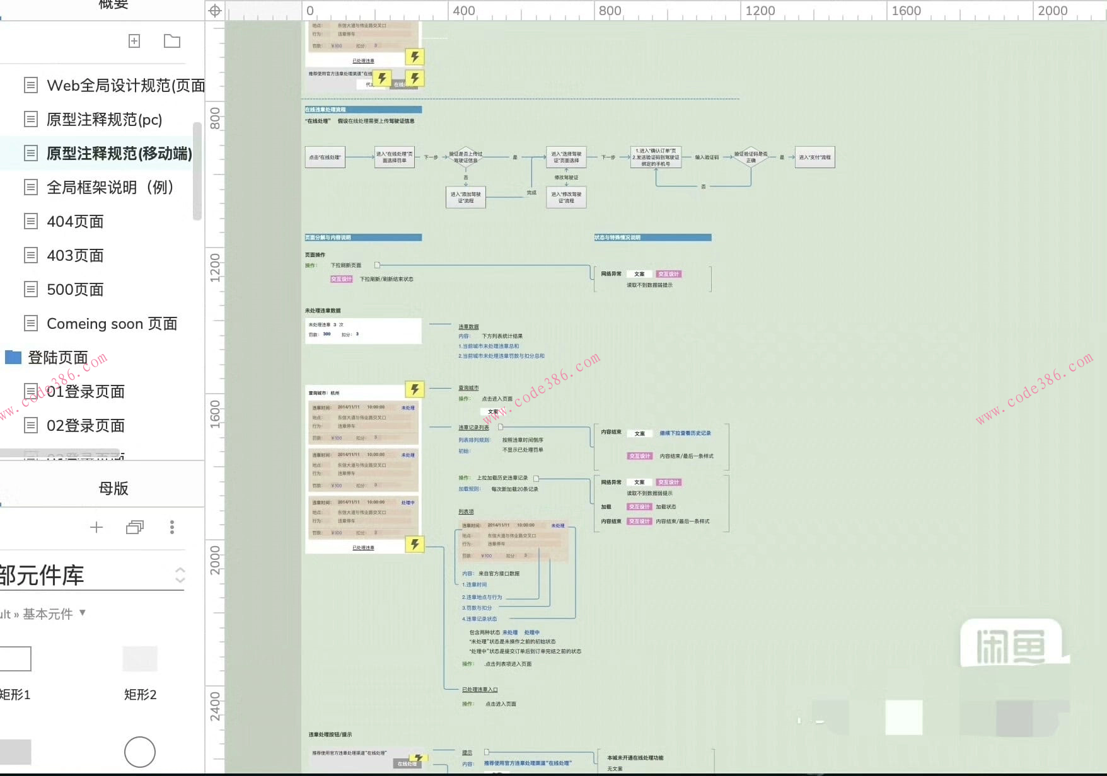Viewport: 1107px width, 776px height.
Task: Toggle the small box after 上拉加载历史违章记录
Action: click(536, 478)
